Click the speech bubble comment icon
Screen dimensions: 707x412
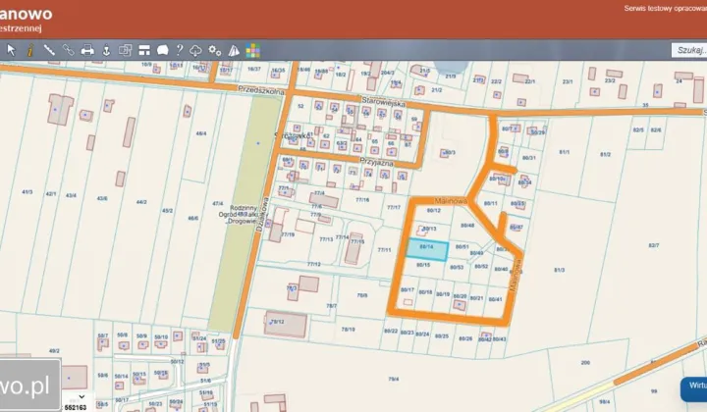click(x=162, y=50)
